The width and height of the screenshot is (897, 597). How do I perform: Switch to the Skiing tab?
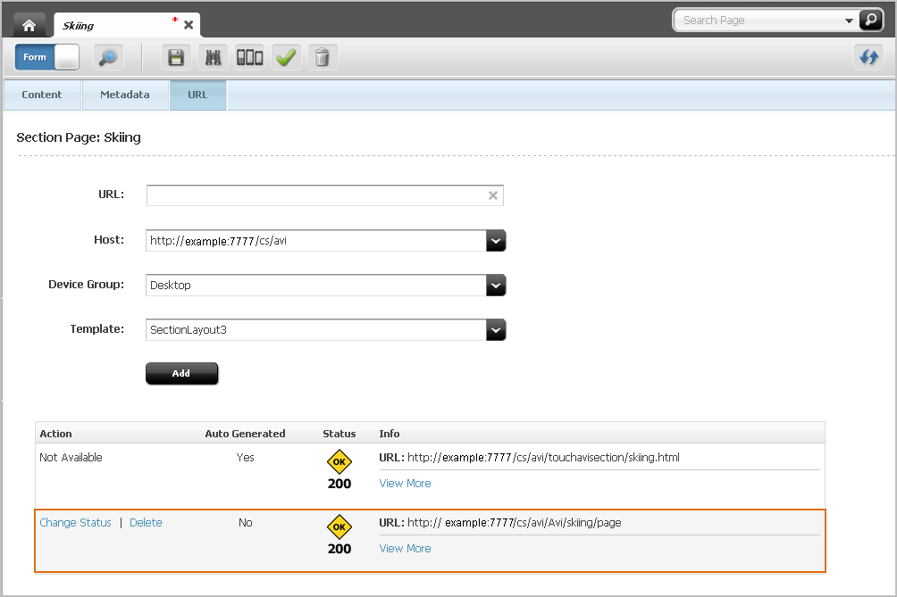click(x=127, y=25)
